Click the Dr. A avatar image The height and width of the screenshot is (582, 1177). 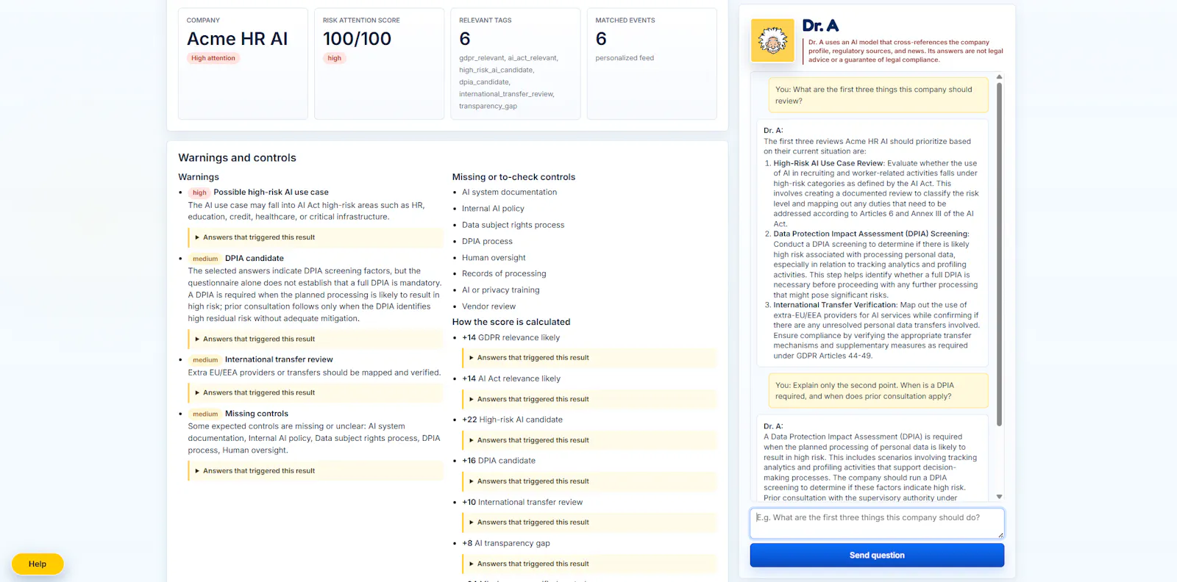pos(772,40)
